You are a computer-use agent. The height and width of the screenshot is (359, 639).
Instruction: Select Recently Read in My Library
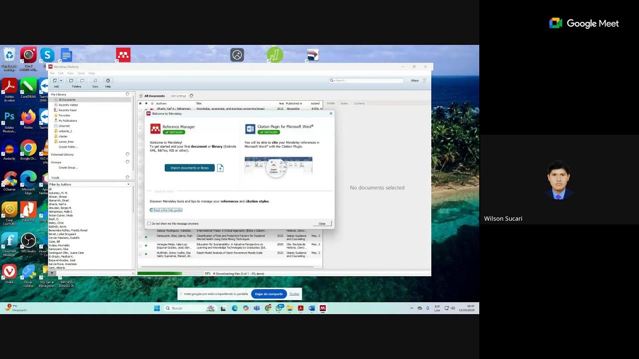coord(67,110)
